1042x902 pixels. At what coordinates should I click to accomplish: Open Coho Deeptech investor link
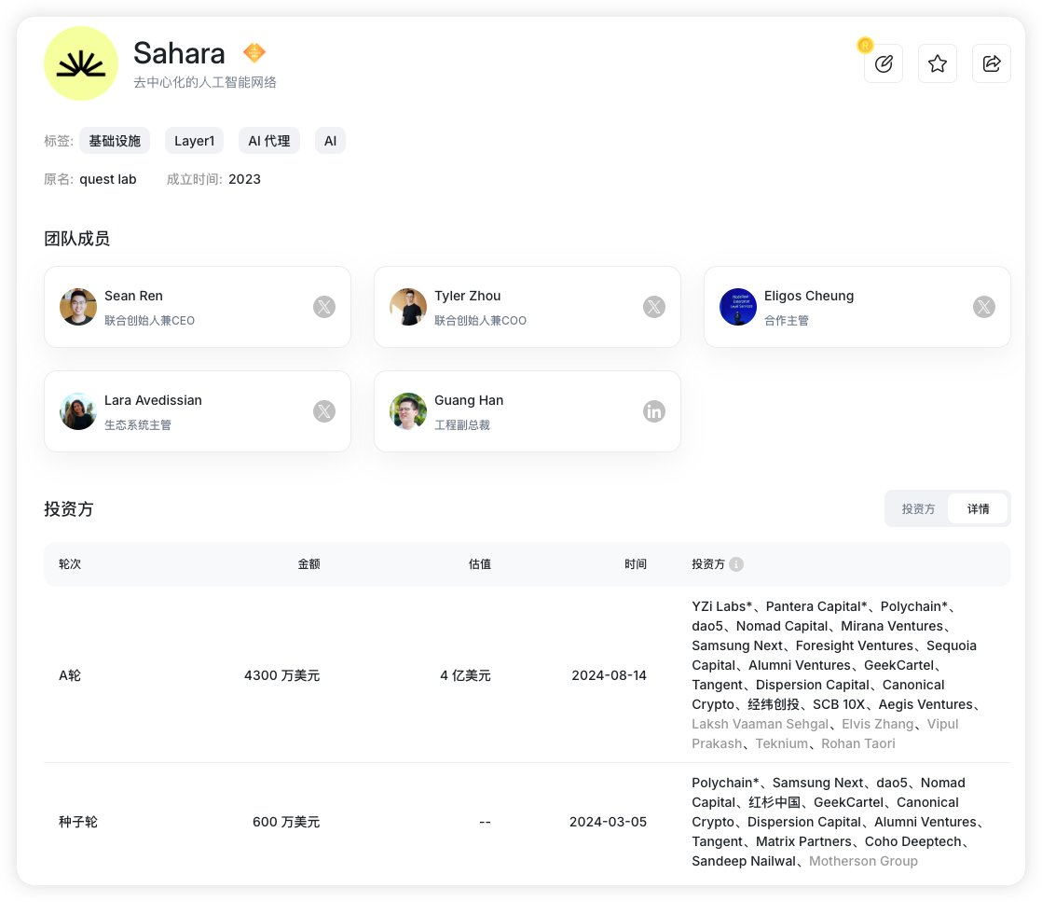click(x=913, y=841)
